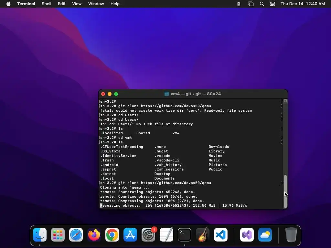Open the App Store from the Dock
Viewport: 331px width, 248px height.
130,235
